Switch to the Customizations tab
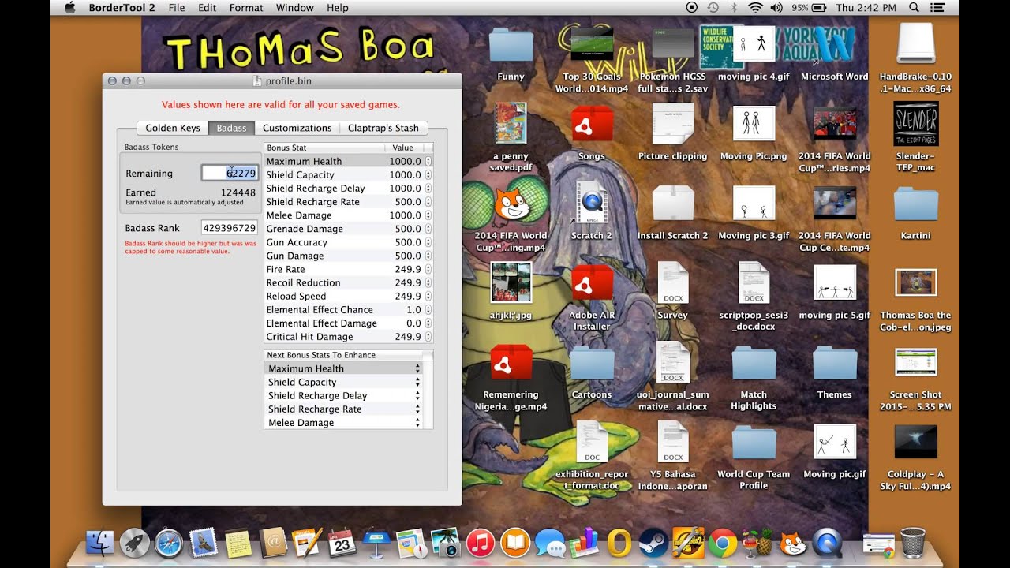 point(297,128)
